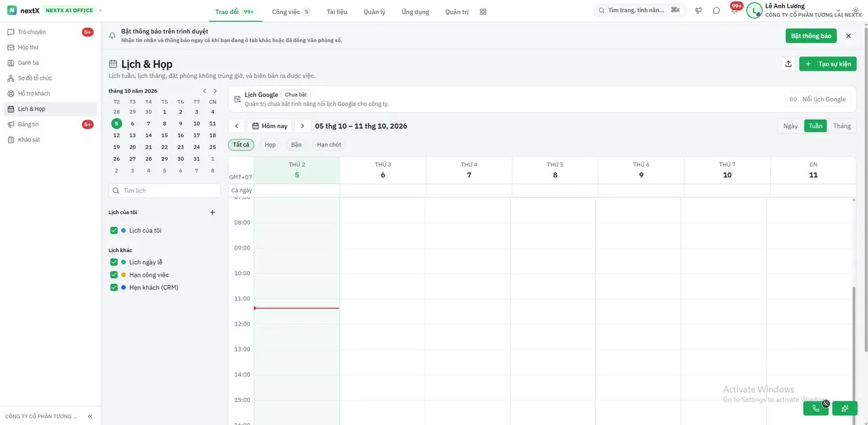Image resolution: width=868 pixels, height=425 pixels.
Task: Click the Tìm lịch search field
Action: click(165, 190)
